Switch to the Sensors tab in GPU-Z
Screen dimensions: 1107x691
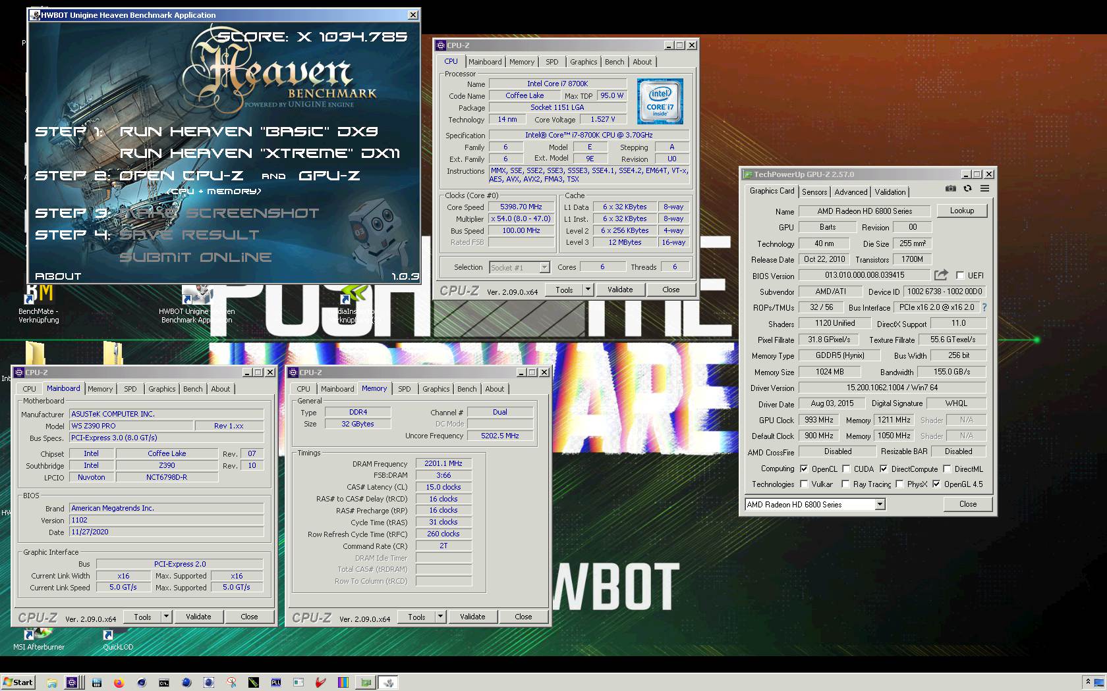(x=814, y=192)
